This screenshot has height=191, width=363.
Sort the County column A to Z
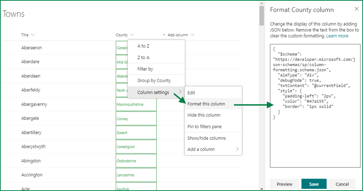coord(143,46)
